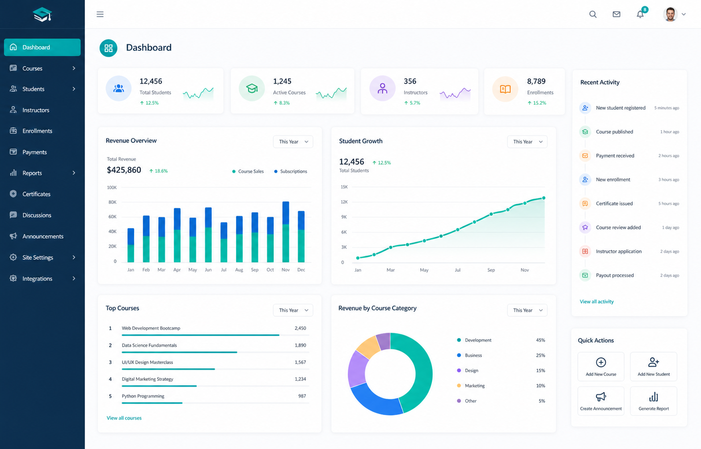
Task: Open Student Growth This Year dropdown
Action: click(x=528, y=142)
